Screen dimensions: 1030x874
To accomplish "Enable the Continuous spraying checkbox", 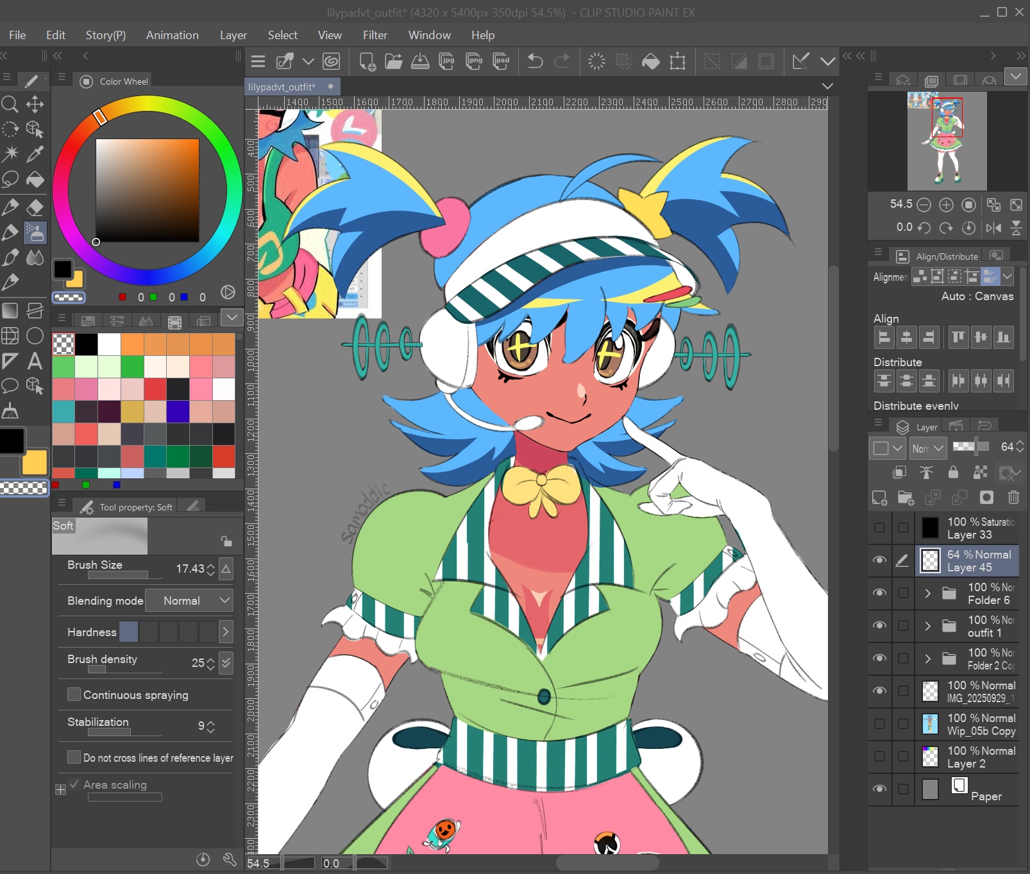I will click(74, 694).
